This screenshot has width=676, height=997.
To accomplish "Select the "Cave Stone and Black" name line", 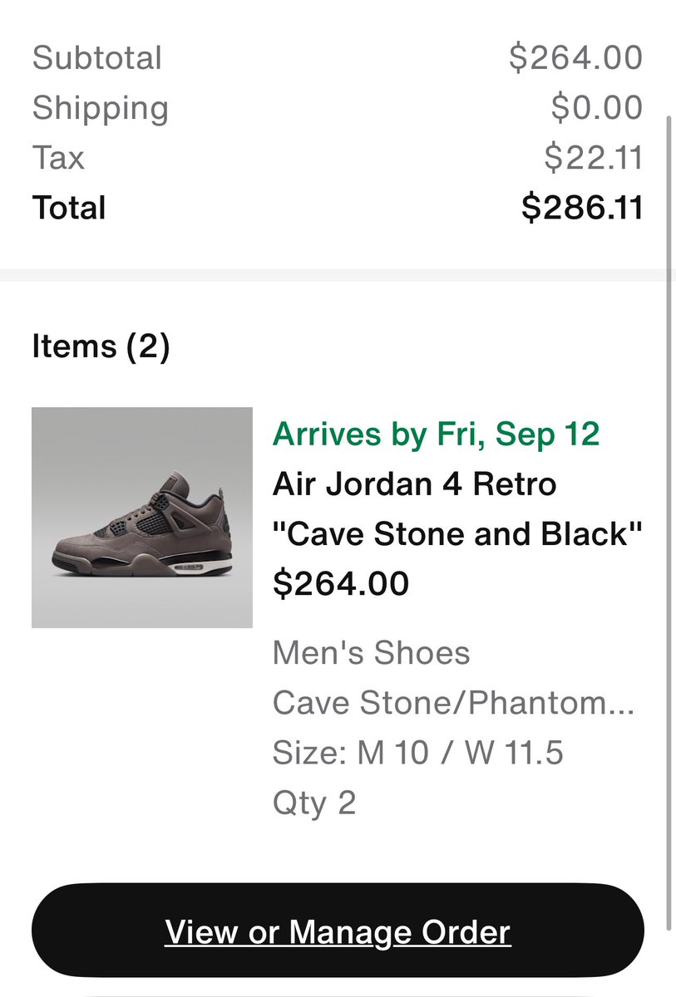I will tap(457, 533).
